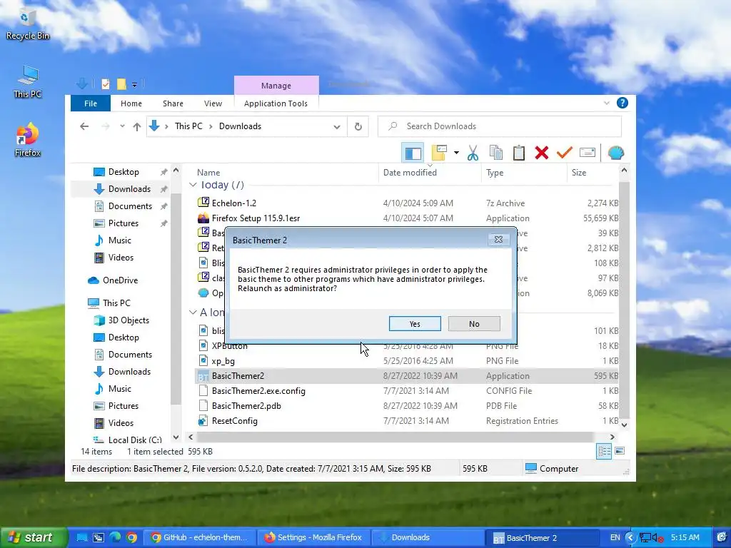Click the Paste clipboard icon
This screenshot has height=548, width=731.
point(518,153)
